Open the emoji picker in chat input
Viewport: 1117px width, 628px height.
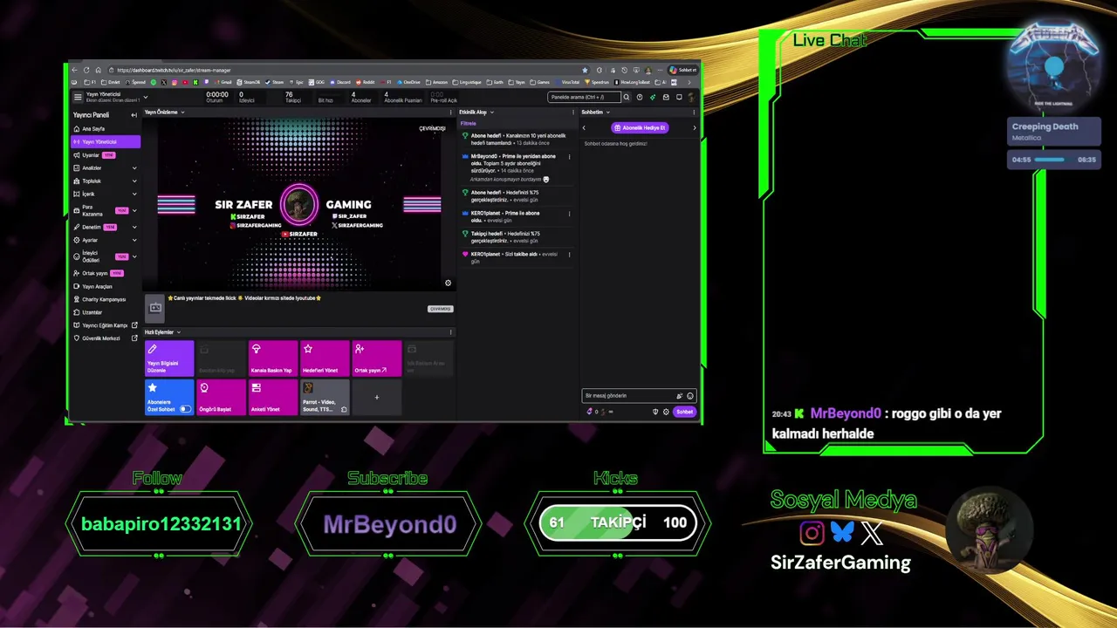[689, 396]
